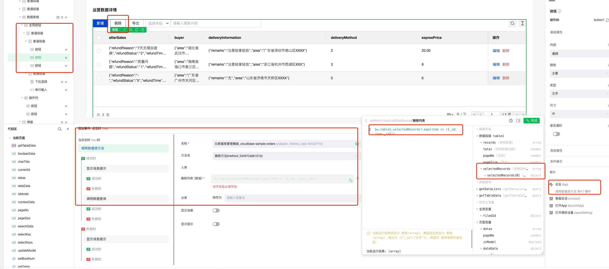Tick the select-all checkbox in the table header

click(99, 38)
